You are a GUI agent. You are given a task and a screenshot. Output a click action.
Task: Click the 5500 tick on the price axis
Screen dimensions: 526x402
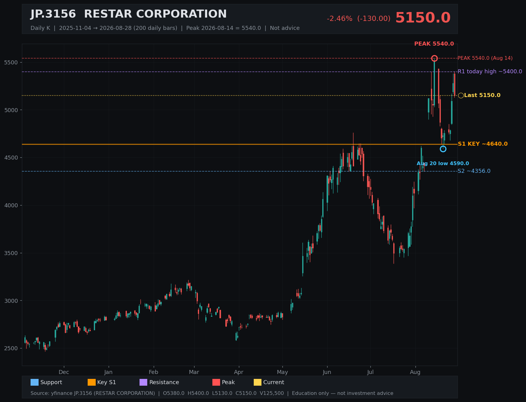(11, 63)
